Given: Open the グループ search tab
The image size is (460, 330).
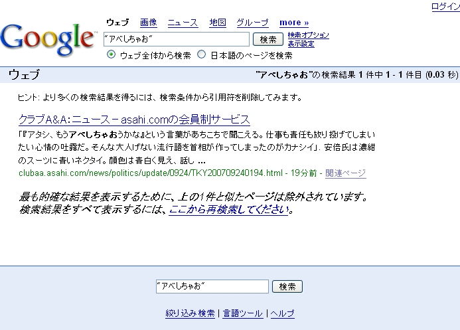Looking at the screenshot, I should (x=253, y=23).
